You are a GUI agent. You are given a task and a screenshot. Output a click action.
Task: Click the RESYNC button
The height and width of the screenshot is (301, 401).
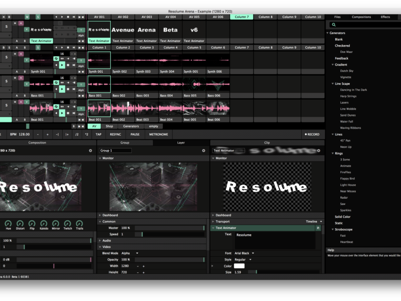tap(115, 134)
